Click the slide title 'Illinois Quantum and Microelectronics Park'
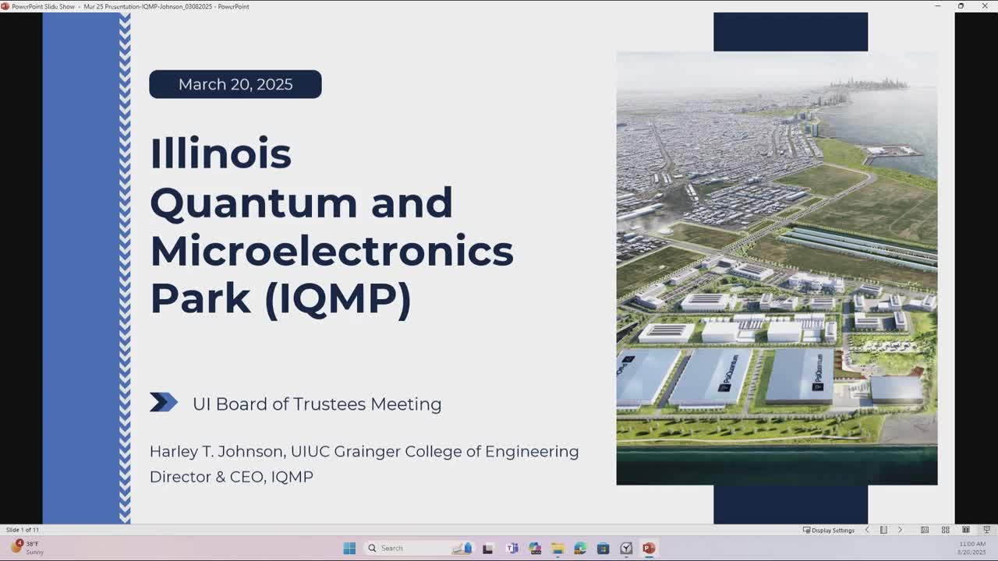Viewport: 998px width, 561px height. (x=331, y=226)
